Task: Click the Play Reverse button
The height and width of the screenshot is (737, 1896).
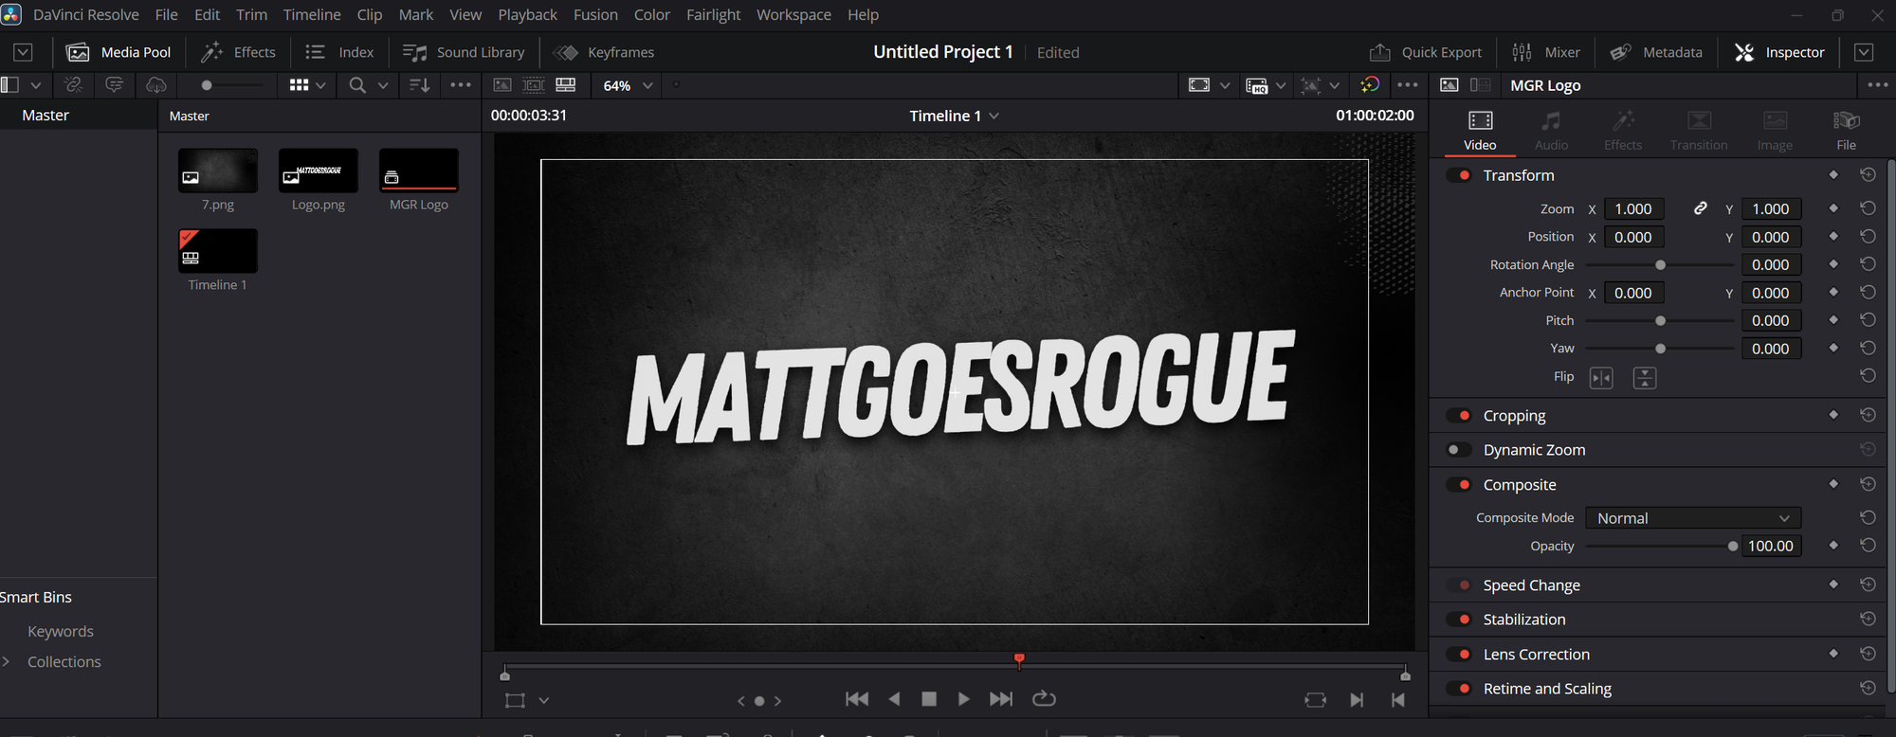Action: tap(894, 699)
